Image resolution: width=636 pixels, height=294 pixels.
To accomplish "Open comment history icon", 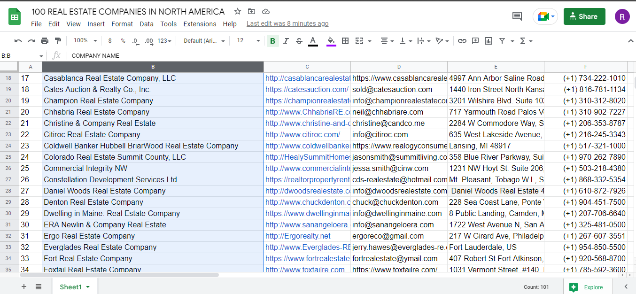I will [517, 16].
